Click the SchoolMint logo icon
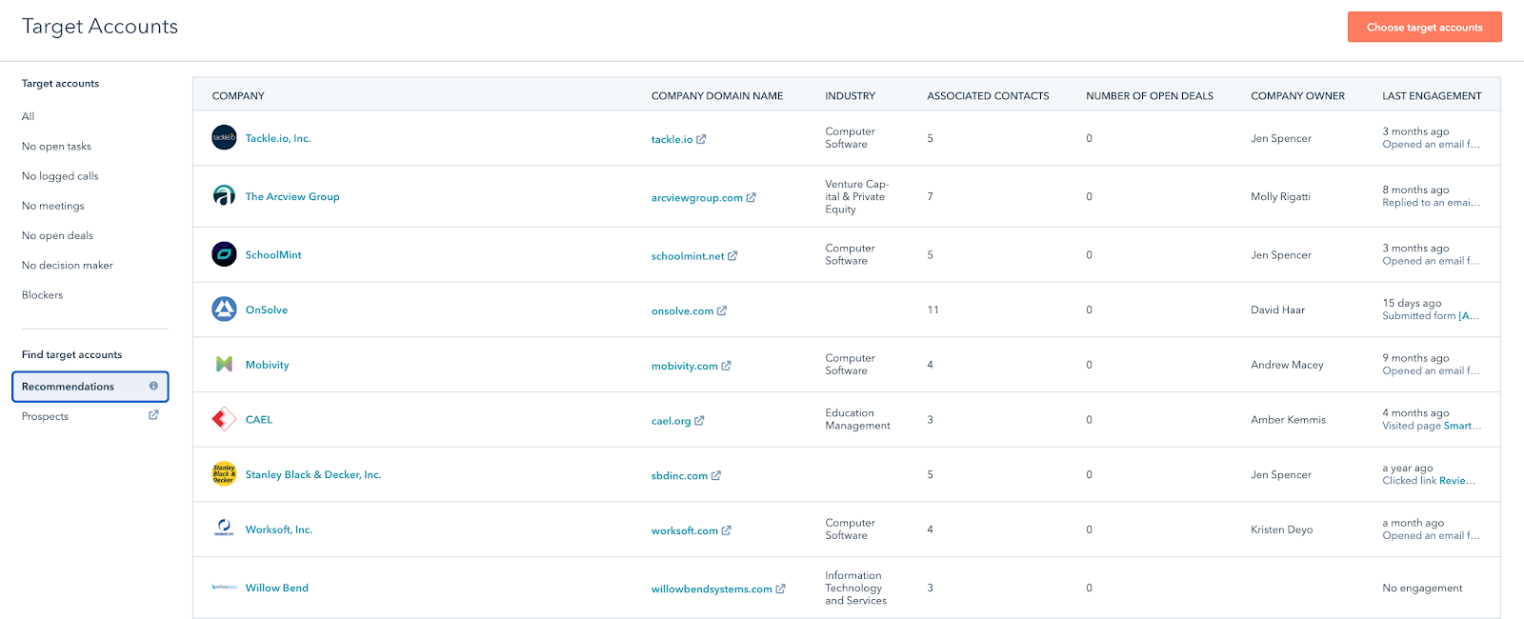Screen dimensions: 1524x619 coord(224,254)
